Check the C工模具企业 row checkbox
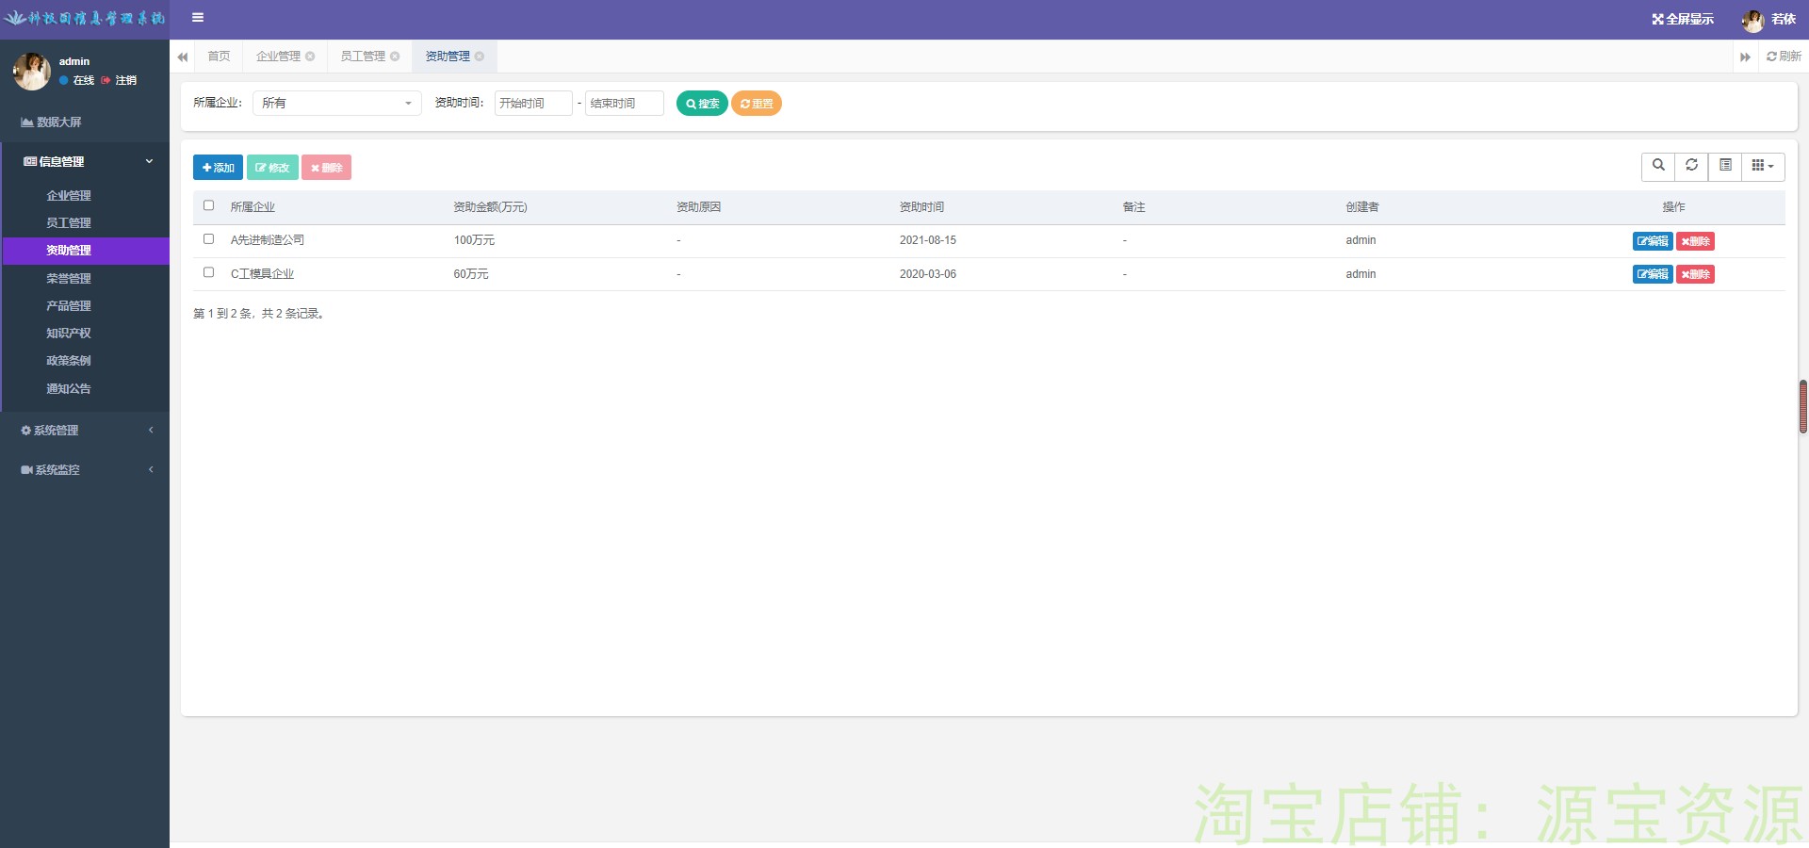This screenshot has height=848, width=1809. click(208, 272)
